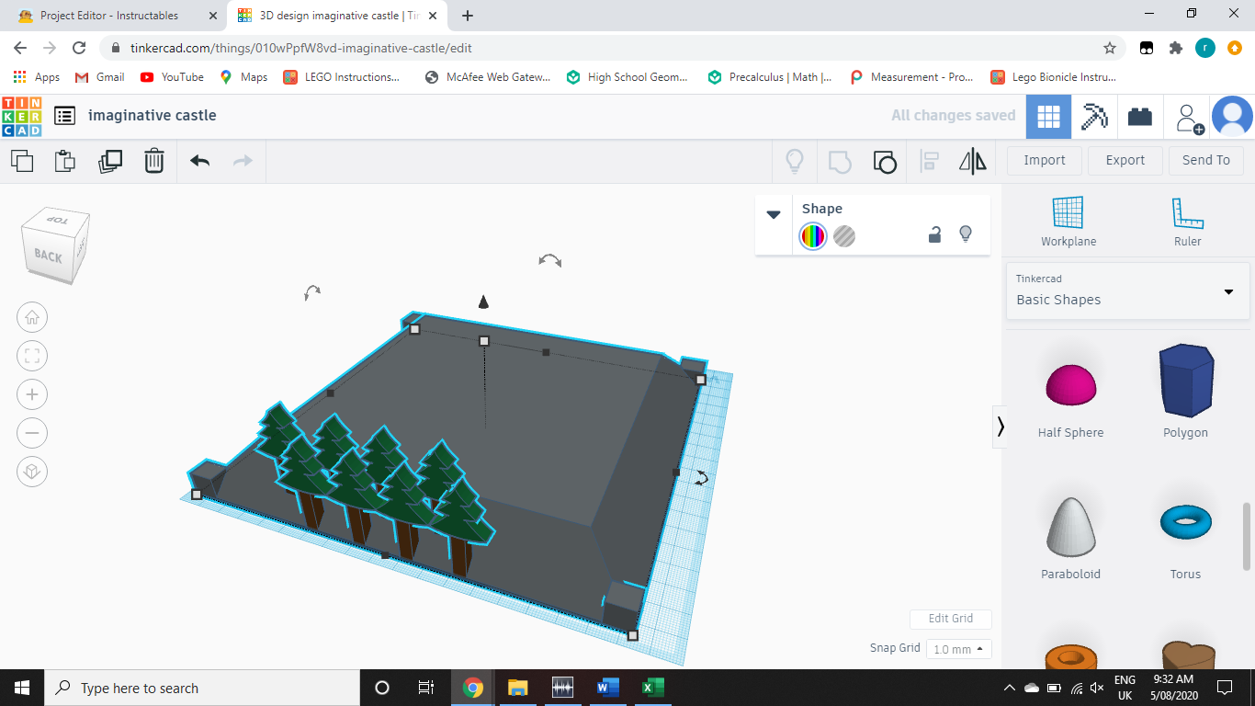Open the Basic Shapes dropdown
The width and height of the screenshot is (1255, 706).
point(1127,290)
